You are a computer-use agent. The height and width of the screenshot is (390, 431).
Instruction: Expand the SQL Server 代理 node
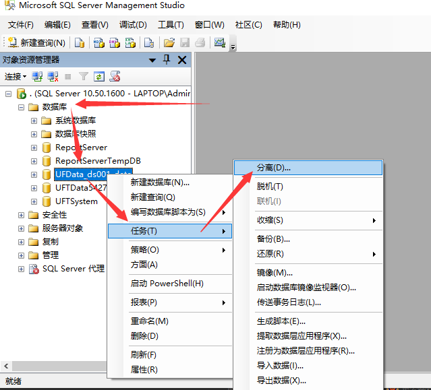(x=21, y=269)
